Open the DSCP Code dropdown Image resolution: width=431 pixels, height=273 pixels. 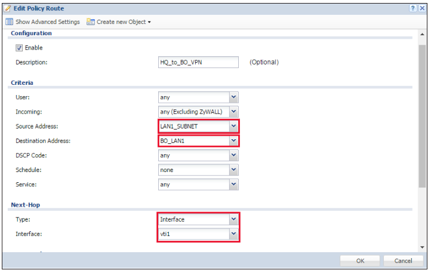pos(233,155)
